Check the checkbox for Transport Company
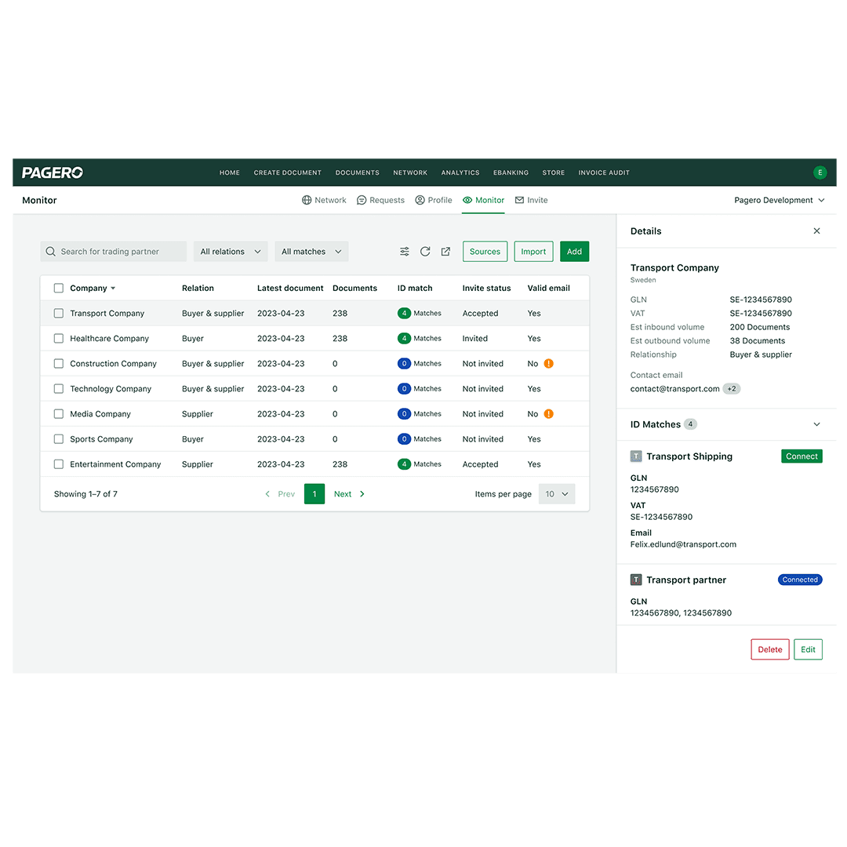This screenshot has height=847, width=847. 58,313
